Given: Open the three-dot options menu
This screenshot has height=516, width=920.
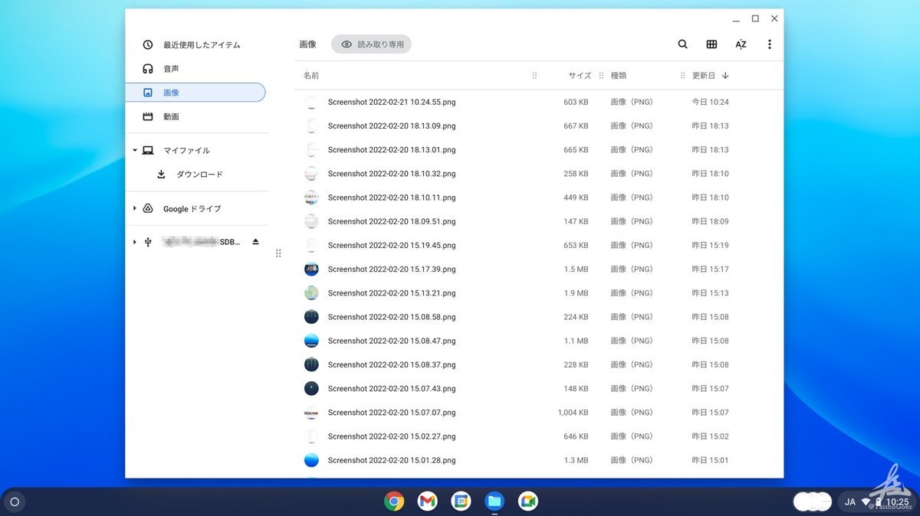Looking at the screenshot, I should [769, 44].
